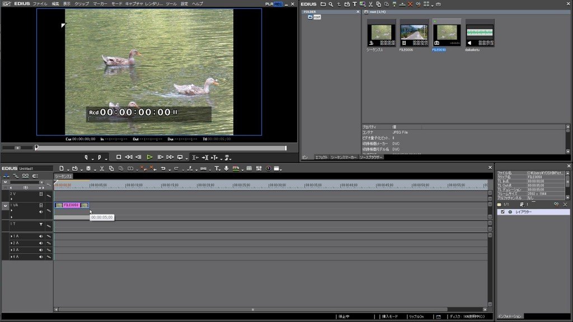Screen dimensions: 573x322
Task: Step back one frame in the player
Action: click(139, 157)
